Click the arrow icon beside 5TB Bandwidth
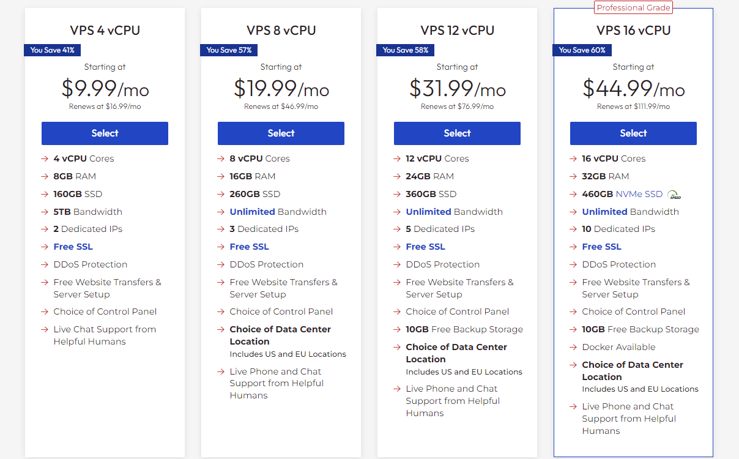Viewport: 739px width, 459px height. point(45,212)
